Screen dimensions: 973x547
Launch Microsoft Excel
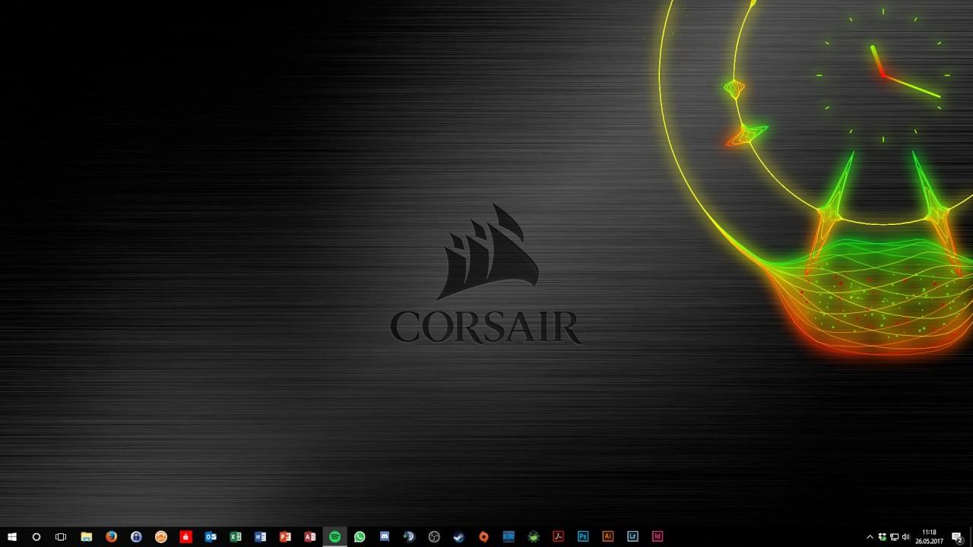235,536
